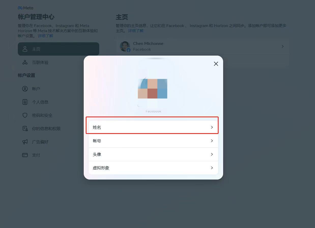Click the 你的信息和权限 document lock icon
The image size is (315, 228).
coord(25,129)
